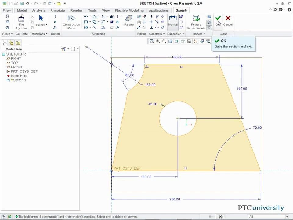The width and height of the screenshot is (293, 220).
Task: Toggle Construction Mode
Action: click(71, 22)
